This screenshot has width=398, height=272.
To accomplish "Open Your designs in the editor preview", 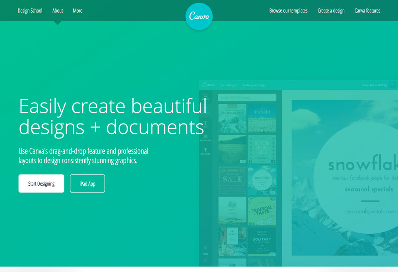I will point(229,85).
